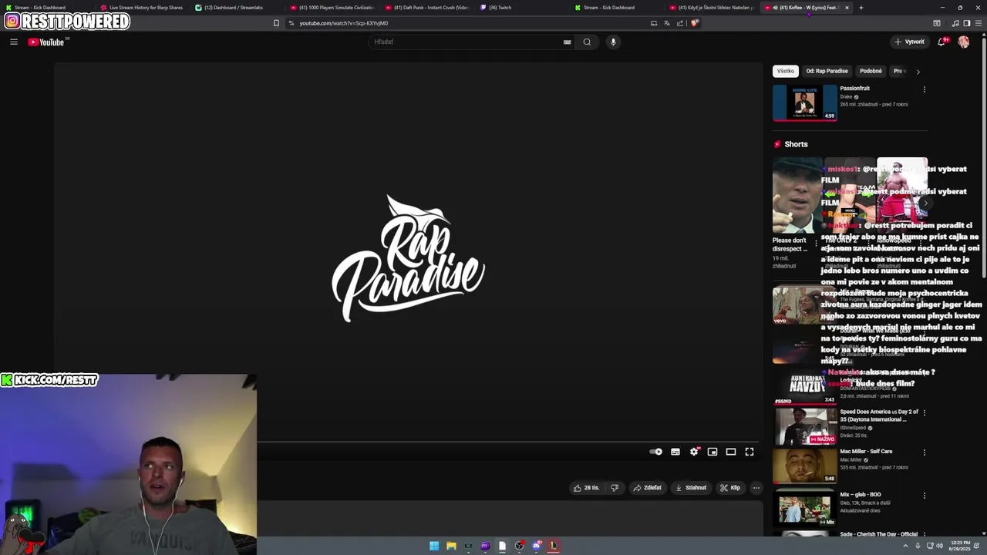Open the on-screen keyboard in search box
This screenshot has width=987, height=555.
[x=568, y=42]
